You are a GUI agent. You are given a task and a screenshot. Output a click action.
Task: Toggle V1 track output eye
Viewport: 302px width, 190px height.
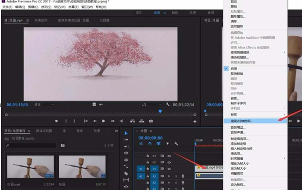169,169
